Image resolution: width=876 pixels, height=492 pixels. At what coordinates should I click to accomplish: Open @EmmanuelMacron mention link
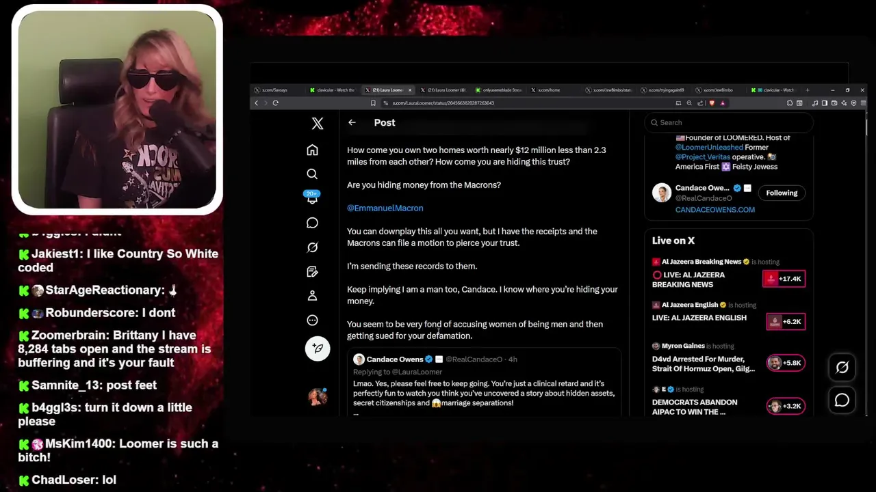tap(385, 208)
